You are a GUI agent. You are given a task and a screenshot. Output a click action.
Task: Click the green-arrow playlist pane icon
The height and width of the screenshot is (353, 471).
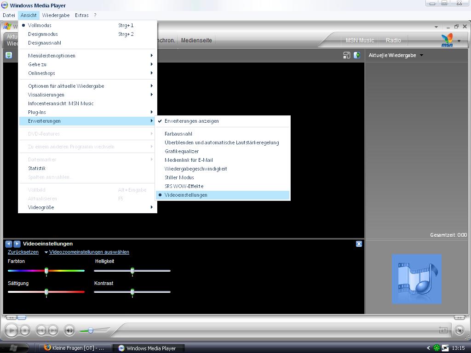pos(357,55)
